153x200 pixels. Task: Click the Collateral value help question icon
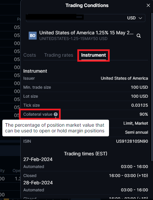(56, 114)
